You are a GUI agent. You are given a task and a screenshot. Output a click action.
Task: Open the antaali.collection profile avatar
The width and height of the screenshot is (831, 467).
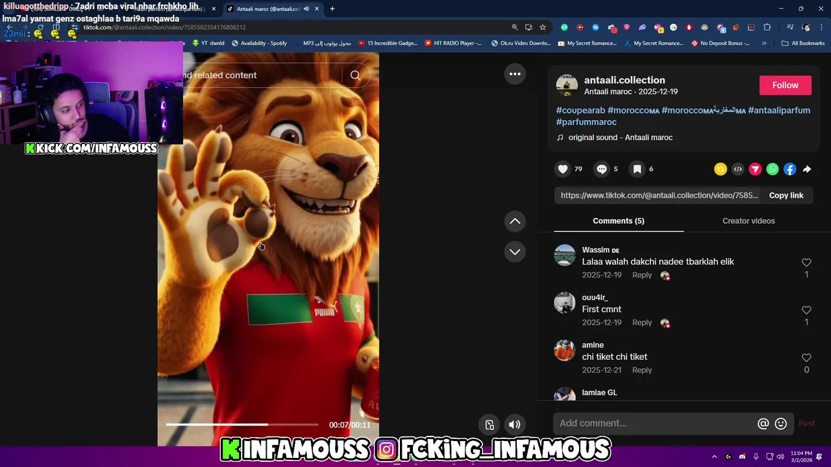click(x=567, y=85)
